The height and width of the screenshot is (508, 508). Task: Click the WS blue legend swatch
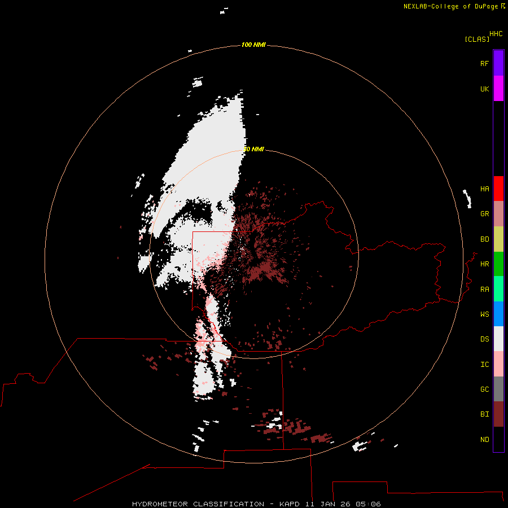click(498, 314)
